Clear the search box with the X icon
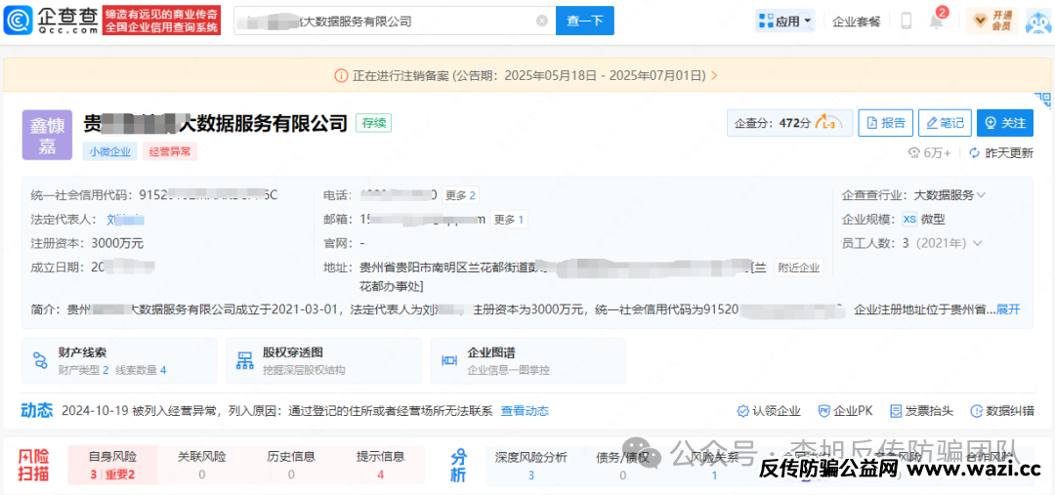 coord(541,21)
